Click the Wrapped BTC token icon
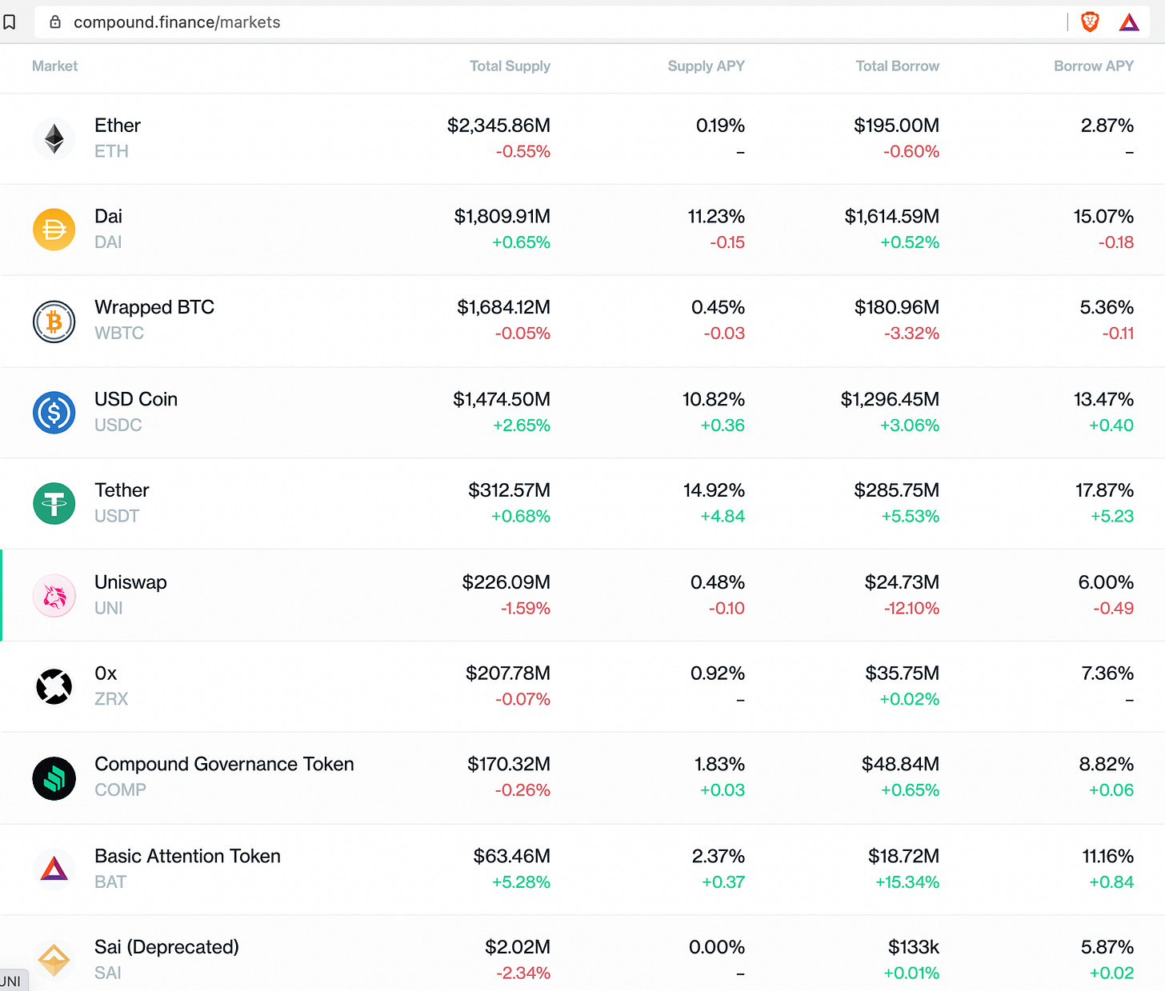The width and height of the screenshot is (1165, 991). click(54, 322)
